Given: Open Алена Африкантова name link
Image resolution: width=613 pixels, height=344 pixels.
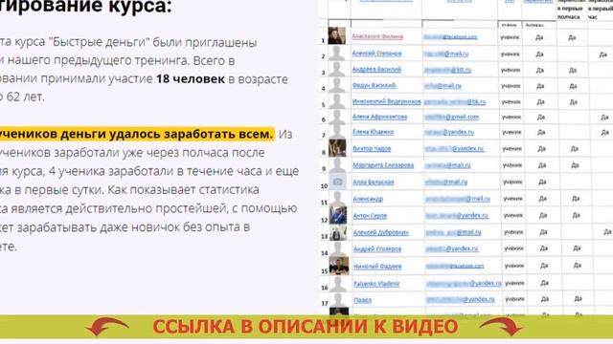Looking at the screenshot, I should [x=379, y=117].
